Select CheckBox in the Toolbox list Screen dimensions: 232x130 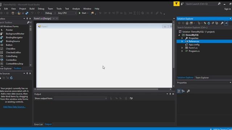coord(11,49)
